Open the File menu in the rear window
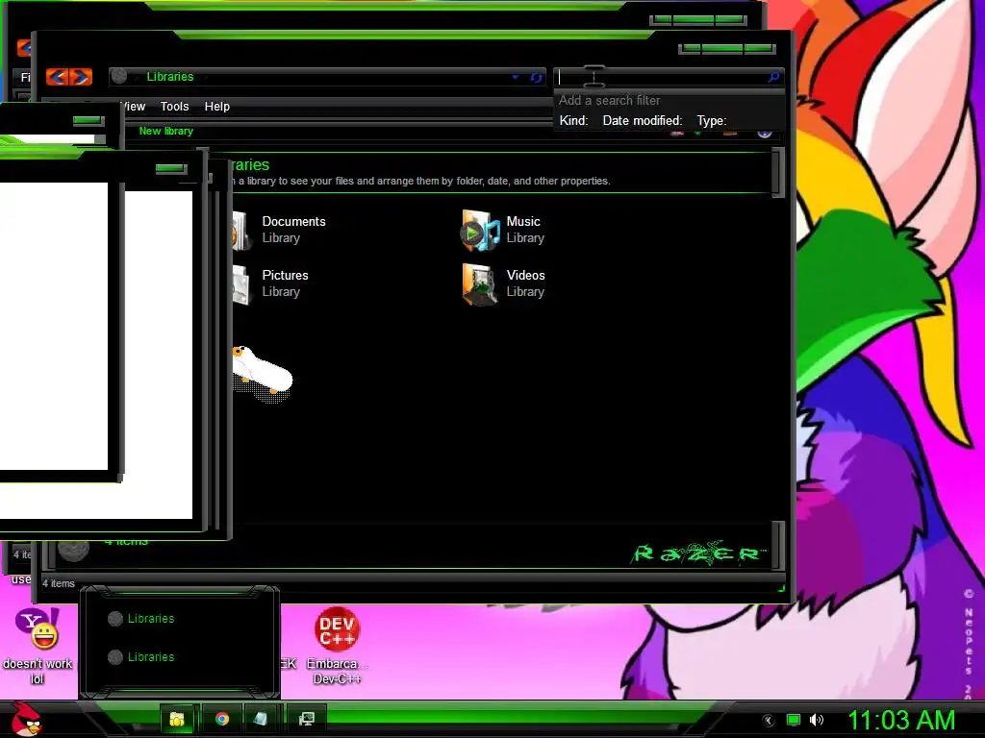This screenshot has width=985, height=738. [25, 77]
